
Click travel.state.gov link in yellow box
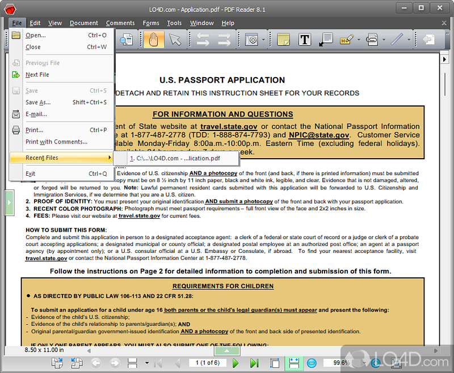229,126
